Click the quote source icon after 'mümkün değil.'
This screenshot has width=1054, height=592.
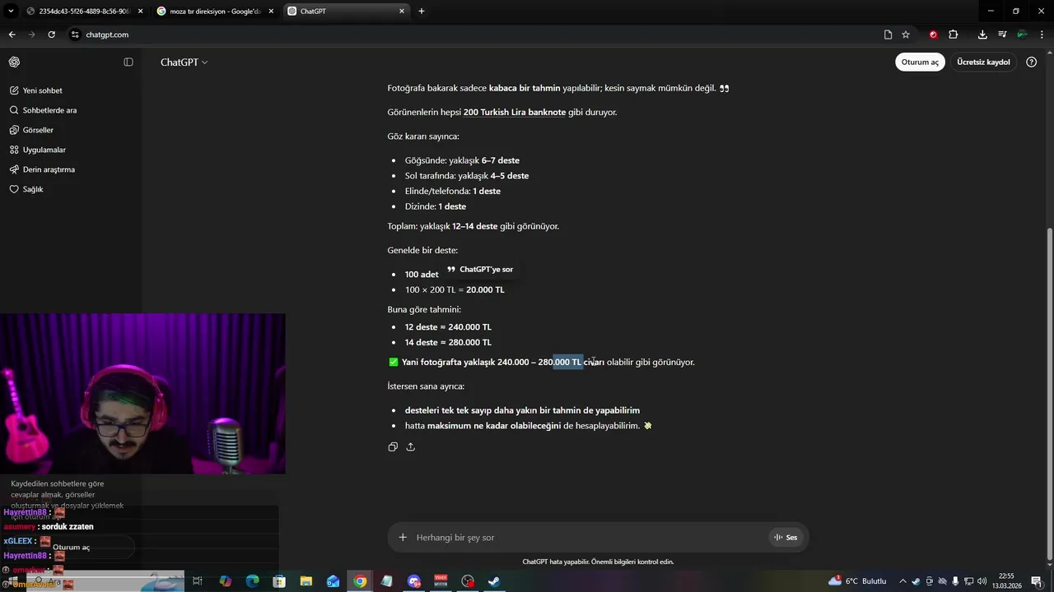(725, 89)
